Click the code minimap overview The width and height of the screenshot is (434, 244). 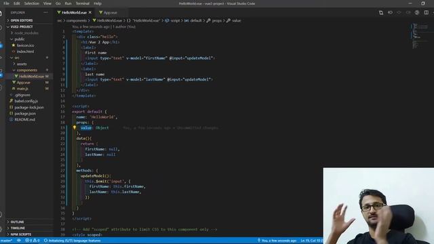point(420,36)
